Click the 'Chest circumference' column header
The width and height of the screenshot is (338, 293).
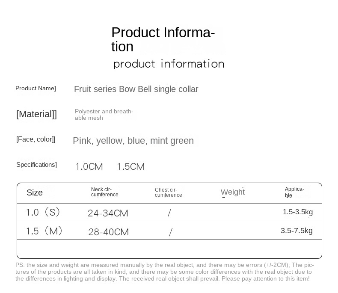[x=168, y=192]
